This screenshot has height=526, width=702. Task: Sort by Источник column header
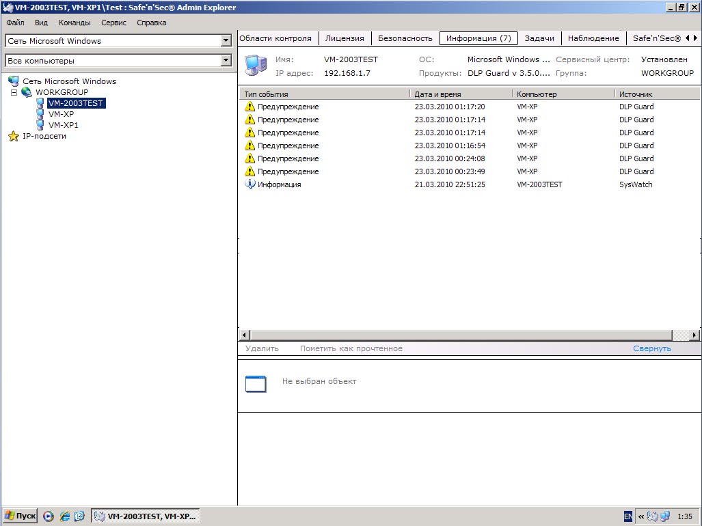[658, 94]
